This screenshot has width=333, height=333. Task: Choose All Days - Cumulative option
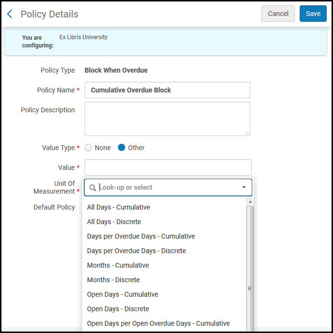[118, 207]
